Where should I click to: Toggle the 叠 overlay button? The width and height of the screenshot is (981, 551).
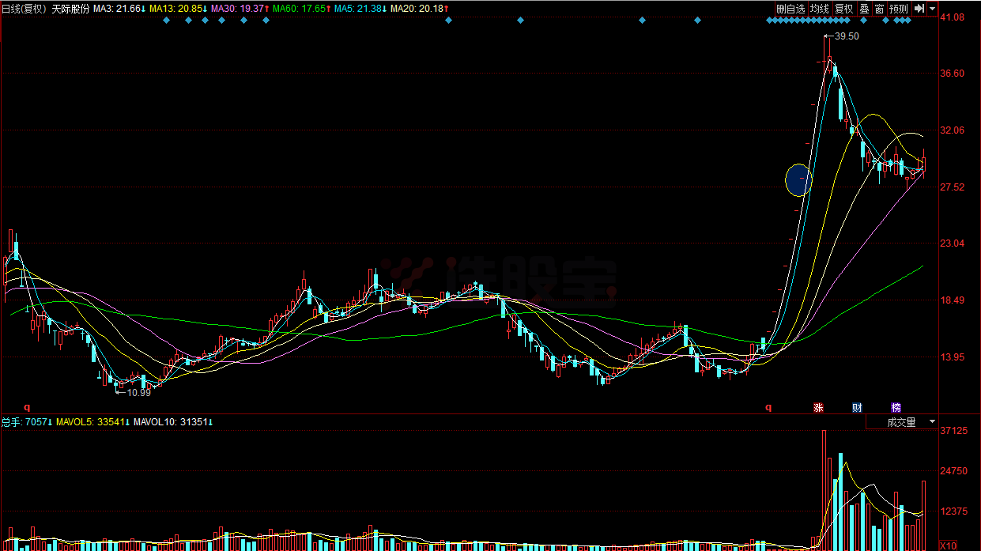[x=864, y=9]
